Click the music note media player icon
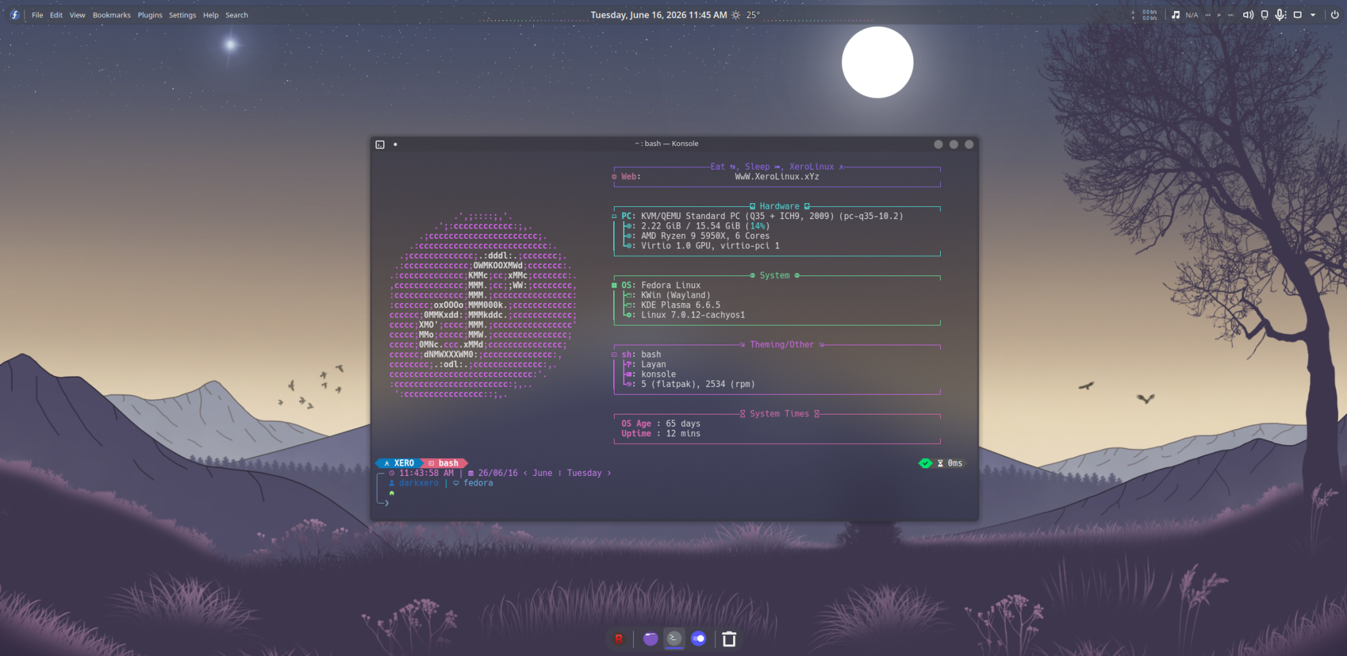 tap(1176, 15)
